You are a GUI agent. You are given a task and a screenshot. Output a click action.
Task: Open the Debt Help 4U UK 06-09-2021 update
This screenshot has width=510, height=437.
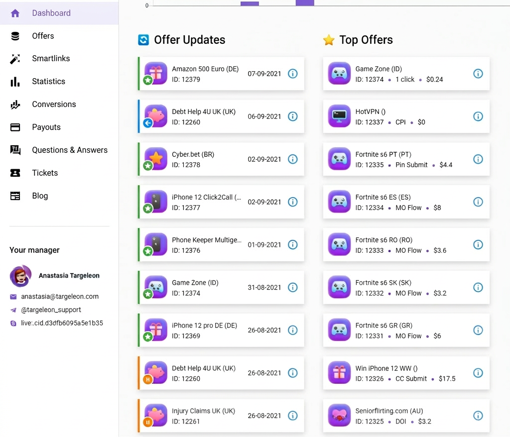coord(221,116)
